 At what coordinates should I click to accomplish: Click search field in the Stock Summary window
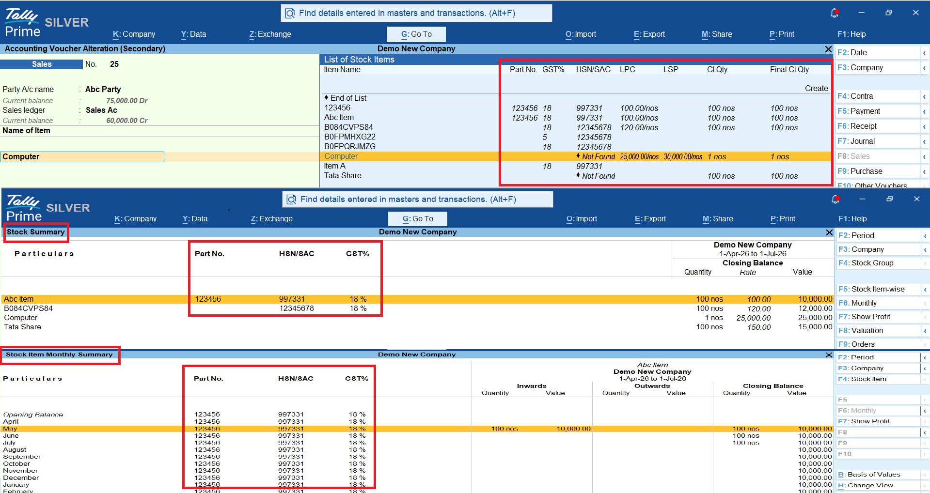(418, 200)
